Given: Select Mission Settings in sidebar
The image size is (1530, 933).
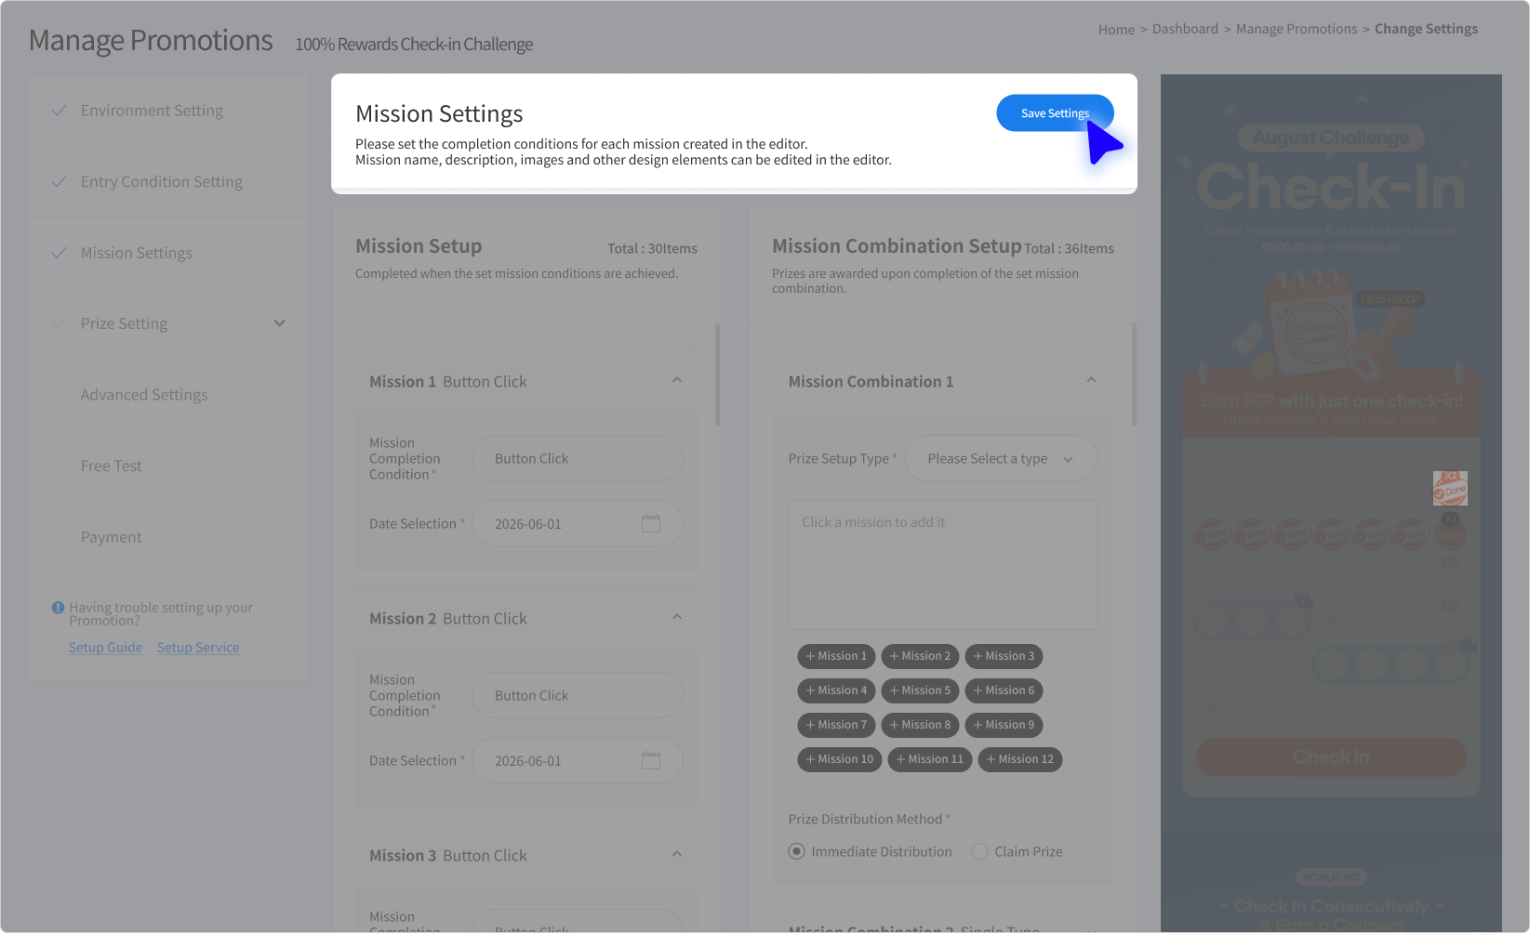Looking at the screenshot, I should (137, 253).
